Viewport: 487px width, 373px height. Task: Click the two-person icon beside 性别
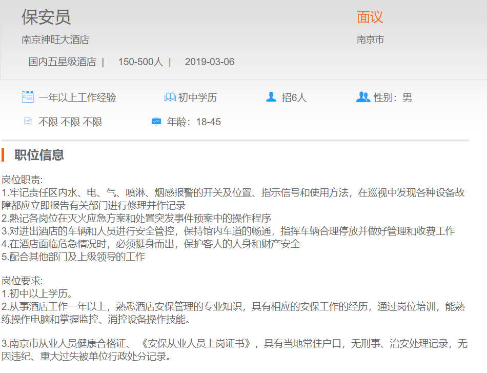coord(362,97)
